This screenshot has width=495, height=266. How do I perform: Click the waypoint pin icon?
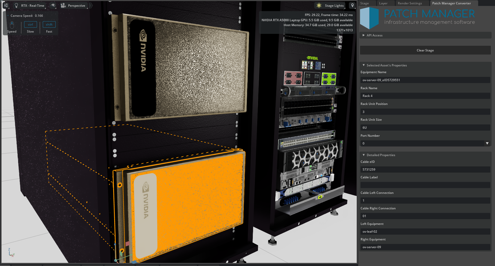point(352,5)
